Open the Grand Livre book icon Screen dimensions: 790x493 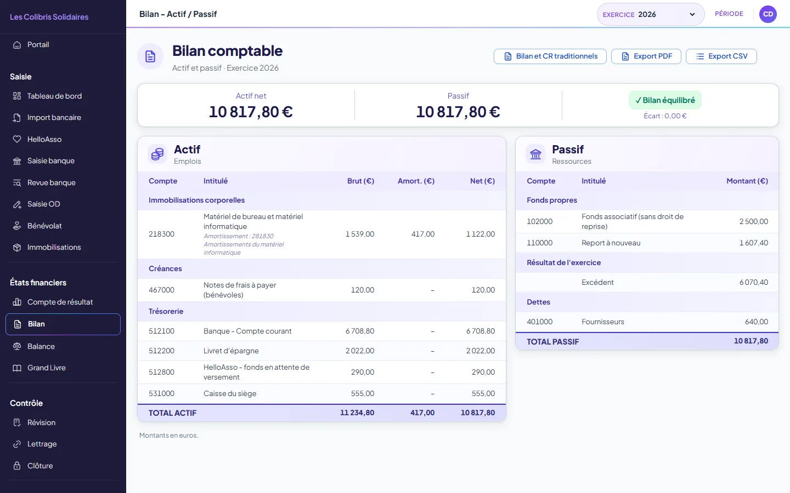tap(17, 368)
